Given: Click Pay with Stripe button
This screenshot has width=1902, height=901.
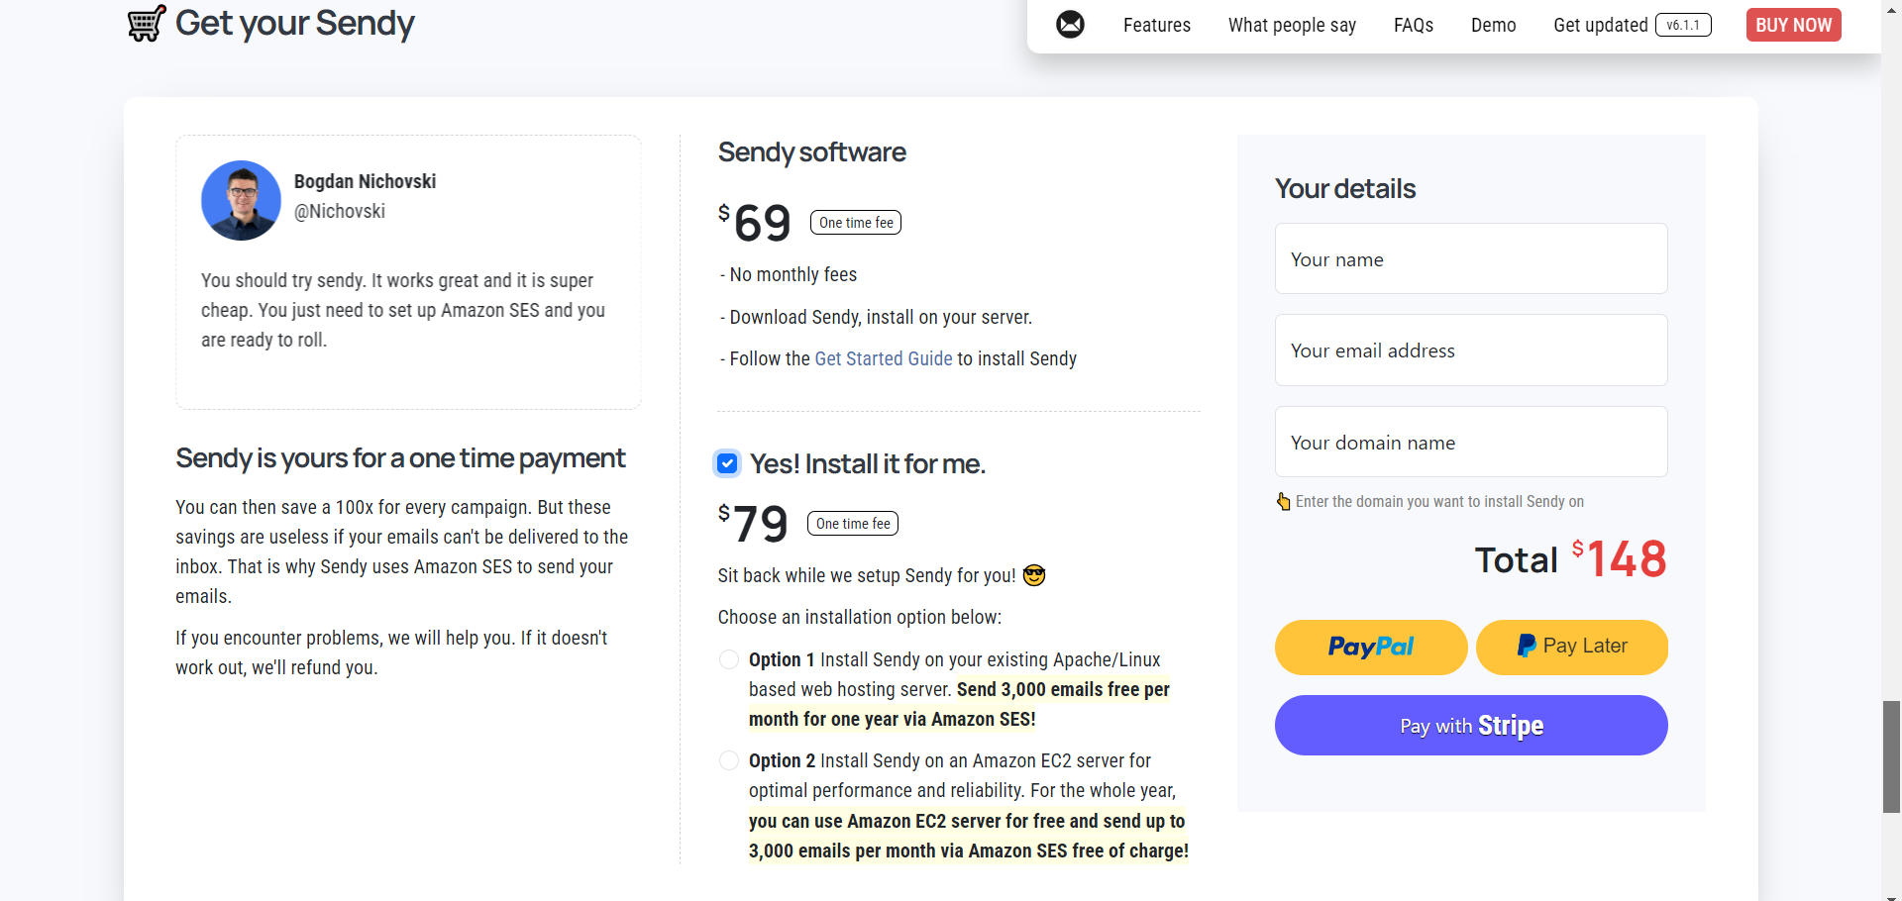Looking at the screenshot, I should tap(1471, 725).
